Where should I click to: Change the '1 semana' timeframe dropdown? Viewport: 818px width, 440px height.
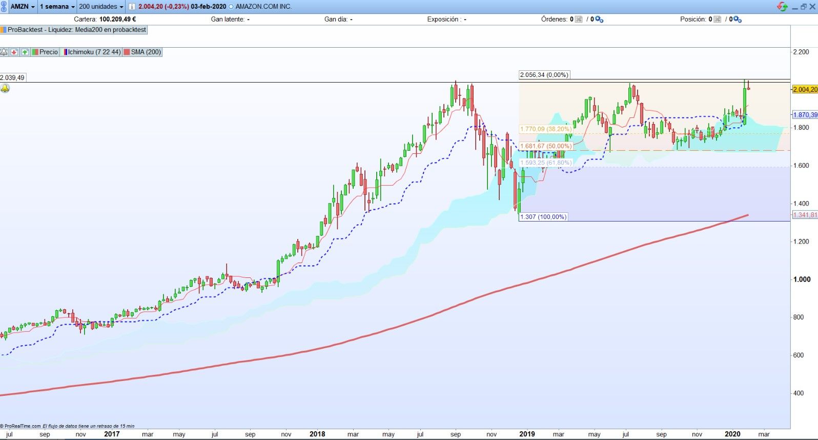pyautogui.click(x=57, y=7)
